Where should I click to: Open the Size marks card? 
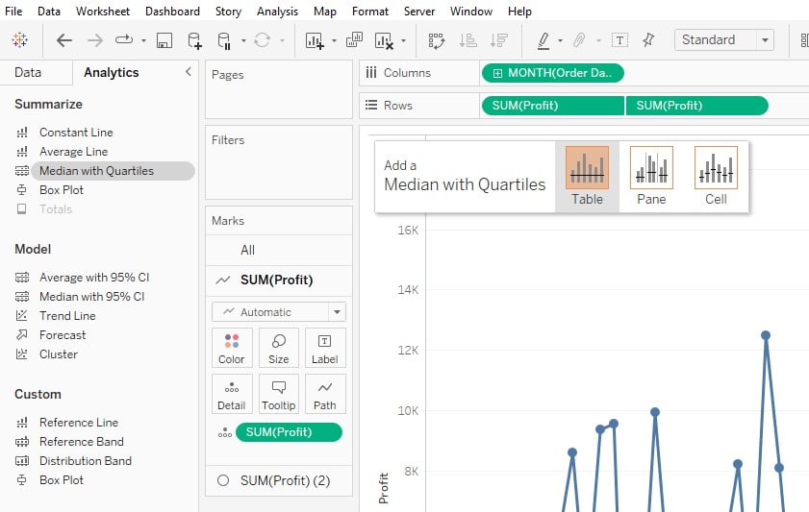[279, 348]
